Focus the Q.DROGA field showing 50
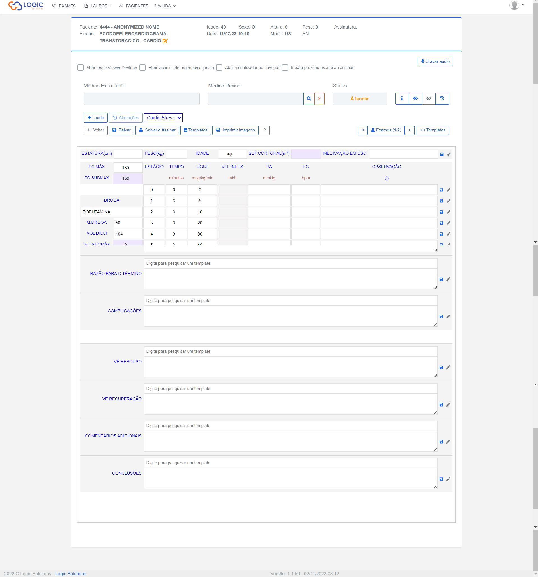 coord(128,223)
